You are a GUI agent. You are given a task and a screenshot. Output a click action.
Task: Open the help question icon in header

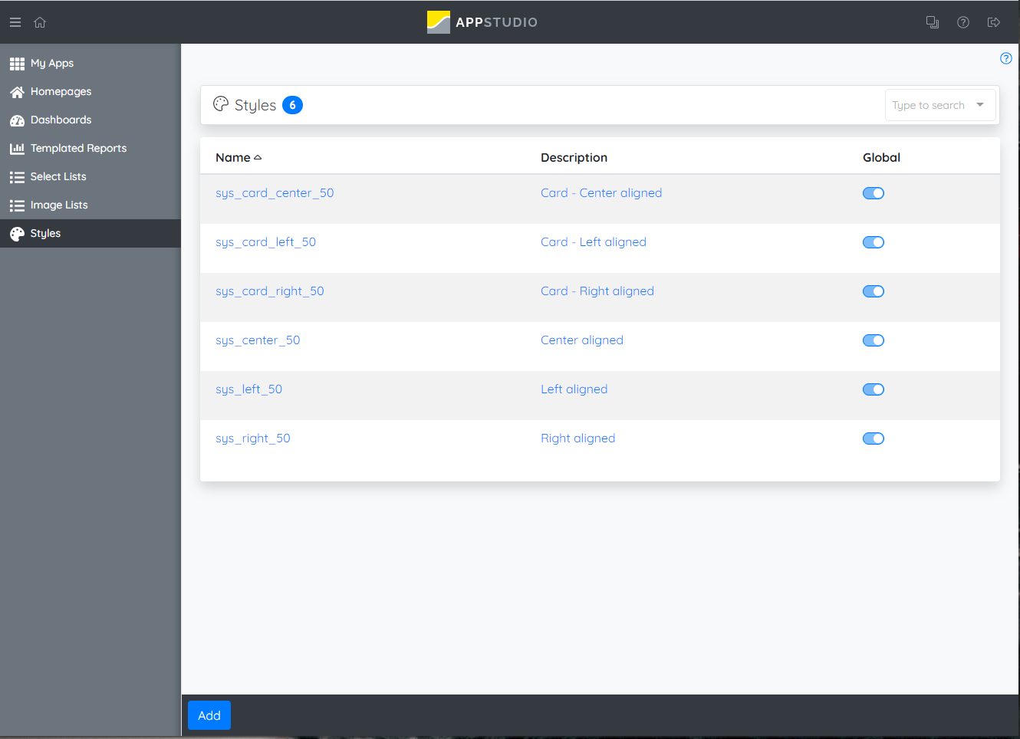pyautogui.click(x=963, y=22)
